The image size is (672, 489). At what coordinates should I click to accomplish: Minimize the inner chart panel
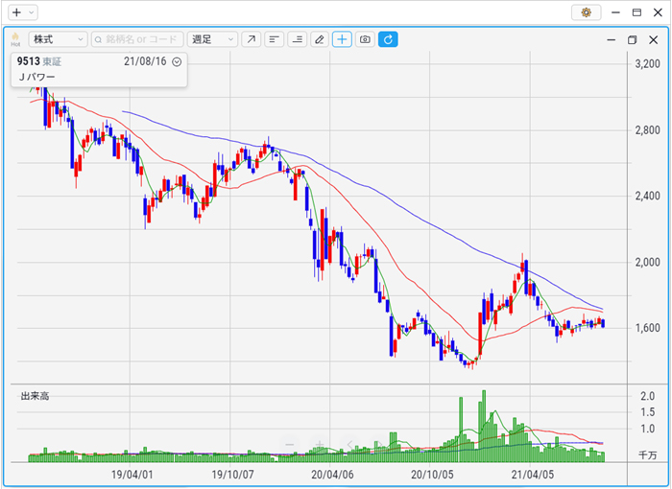(612, 40)
